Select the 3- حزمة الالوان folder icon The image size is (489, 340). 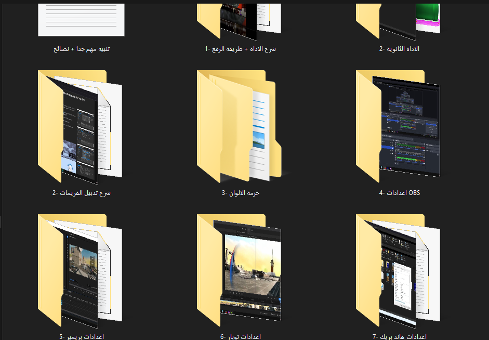coord(239,127)
